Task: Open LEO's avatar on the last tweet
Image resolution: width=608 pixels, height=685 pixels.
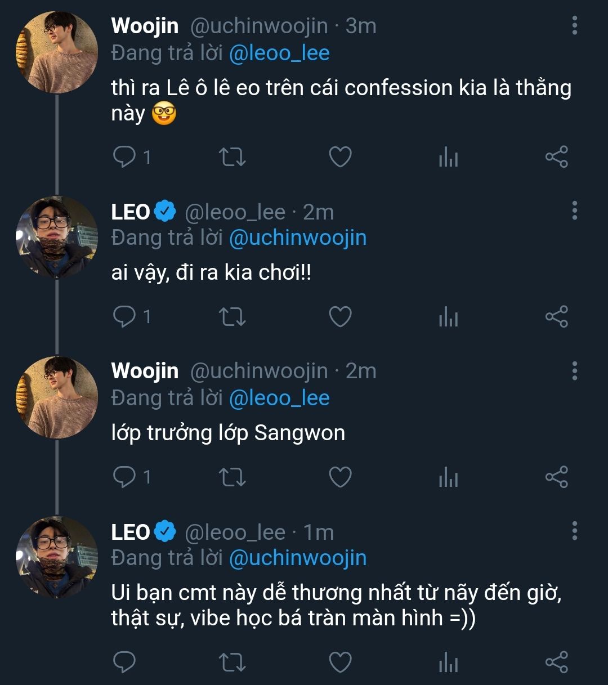Action: 57,557
